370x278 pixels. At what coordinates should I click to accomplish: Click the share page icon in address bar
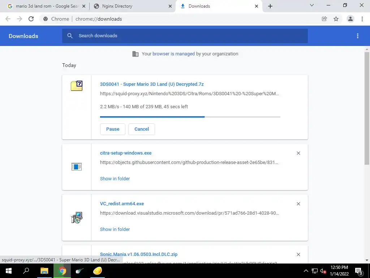[x=324, y=19]
